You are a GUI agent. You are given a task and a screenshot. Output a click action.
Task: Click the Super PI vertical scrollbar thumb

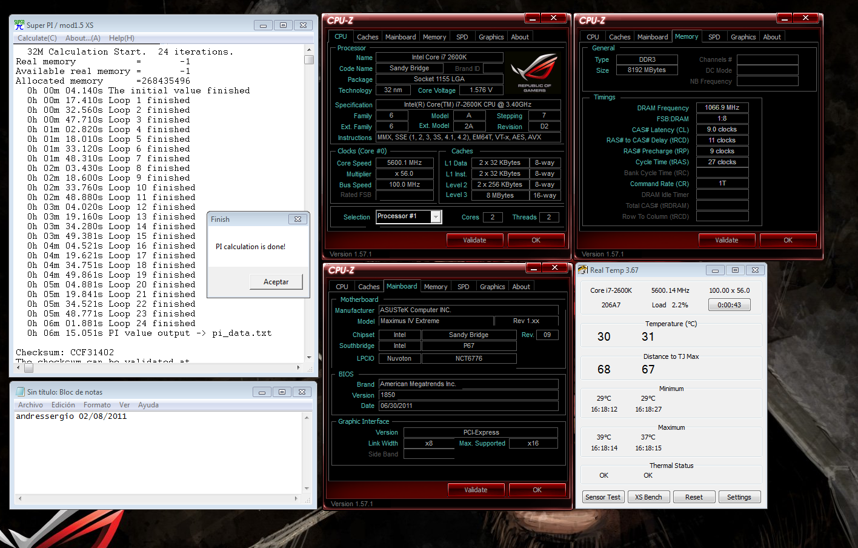pyautogui.click(x=309, y=59)
